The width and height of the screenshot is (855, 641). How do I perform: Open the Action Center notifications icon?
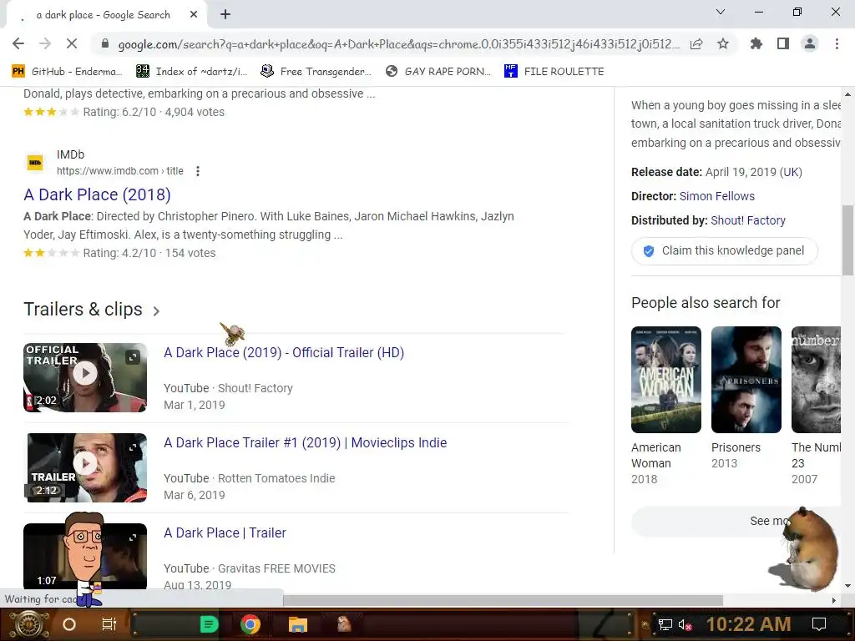pyautogui.click(x=818, y=624)
